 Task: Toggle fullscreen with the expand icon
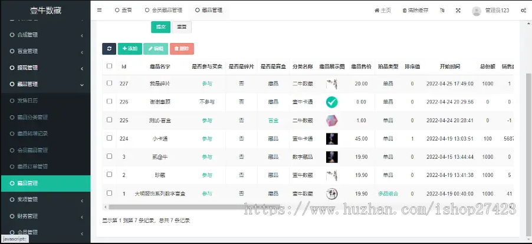(x=458, y=10)
